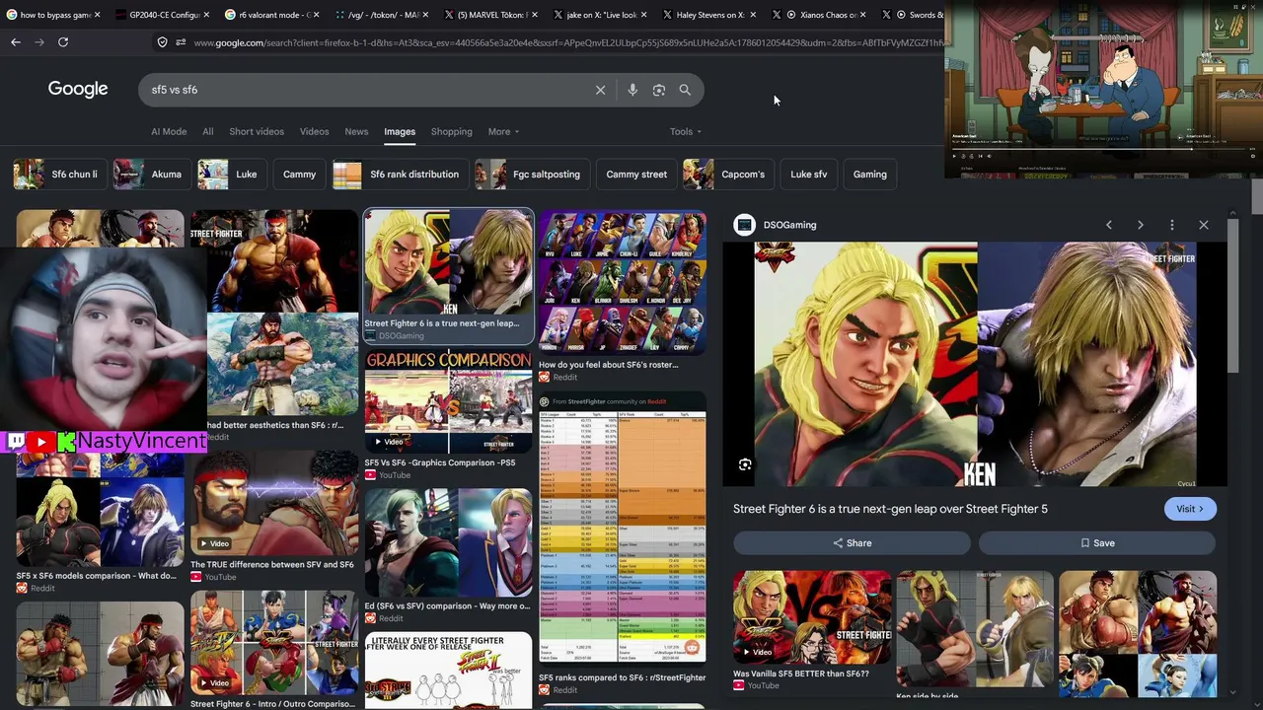
Task: Filter by the Gaming chip
Action: point(870,175)
